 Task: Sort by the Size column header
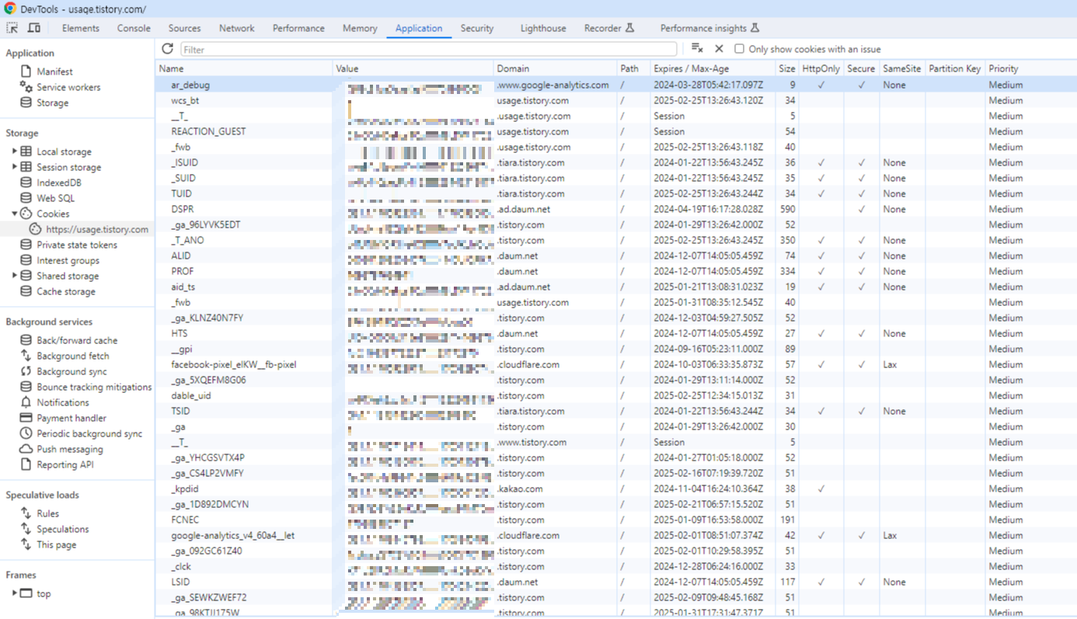click(x=787, y=68)
